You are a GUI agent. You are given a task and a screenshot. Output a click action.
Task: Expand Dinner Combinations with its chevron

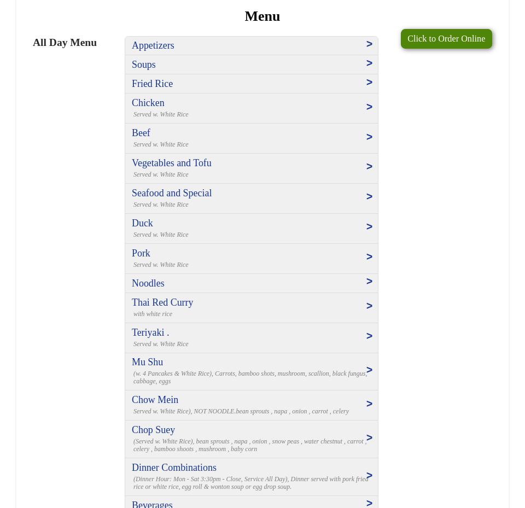coord(369,476)
